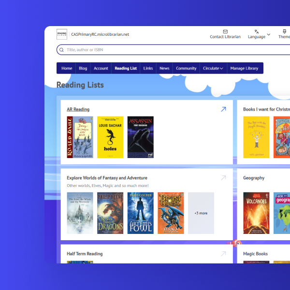This screenshot has height=290, width=290.
Task: Open AR Reading list via arrow icon
Action: click(x=223, y=109)
